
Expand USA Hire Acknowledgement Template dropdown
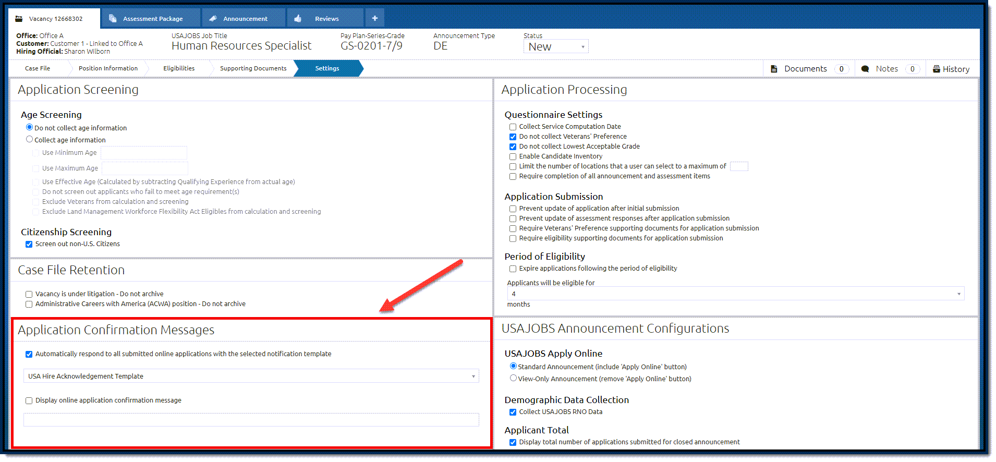[x=251, y=376]
